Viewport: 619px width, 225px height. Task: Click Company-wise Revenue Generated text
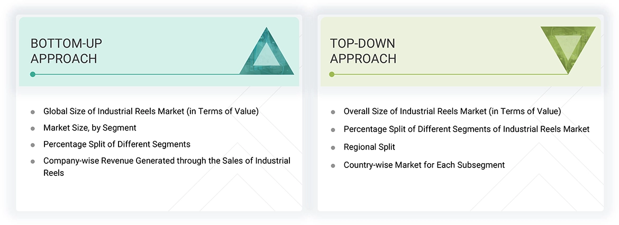point(167,161)
